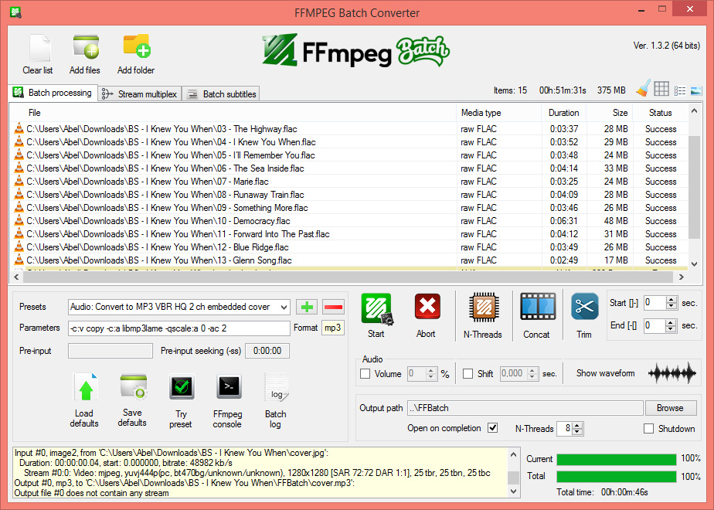Sort by the Size column header
Image resolution: width=714 pixels, height=510 pixels.
click(x=610, y=113)
